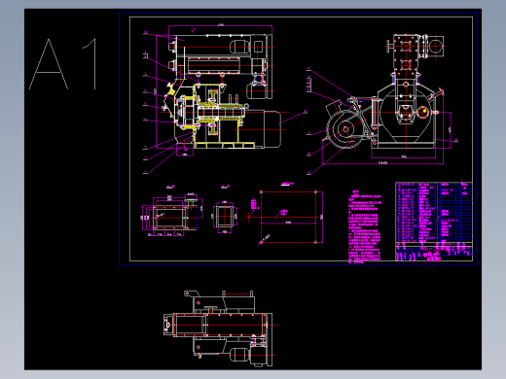Click the blue parts list table
The width and height of the screenshot is (506, 379).
[x=434, y=212]
